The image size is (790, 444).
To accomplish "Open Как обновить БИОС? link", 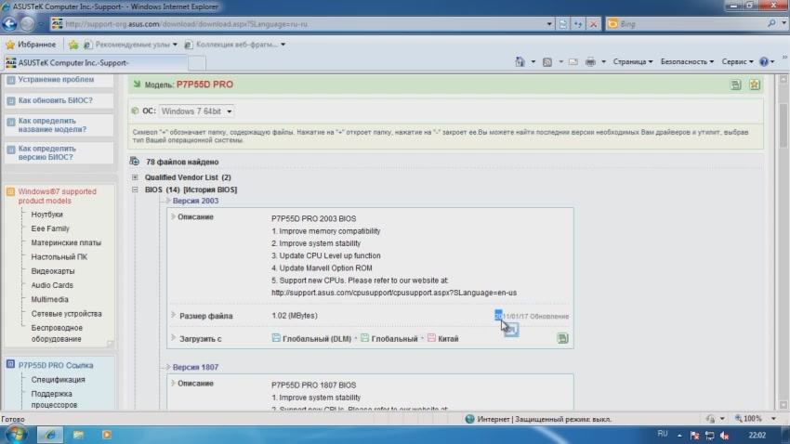I will click(x=56, y=100).
